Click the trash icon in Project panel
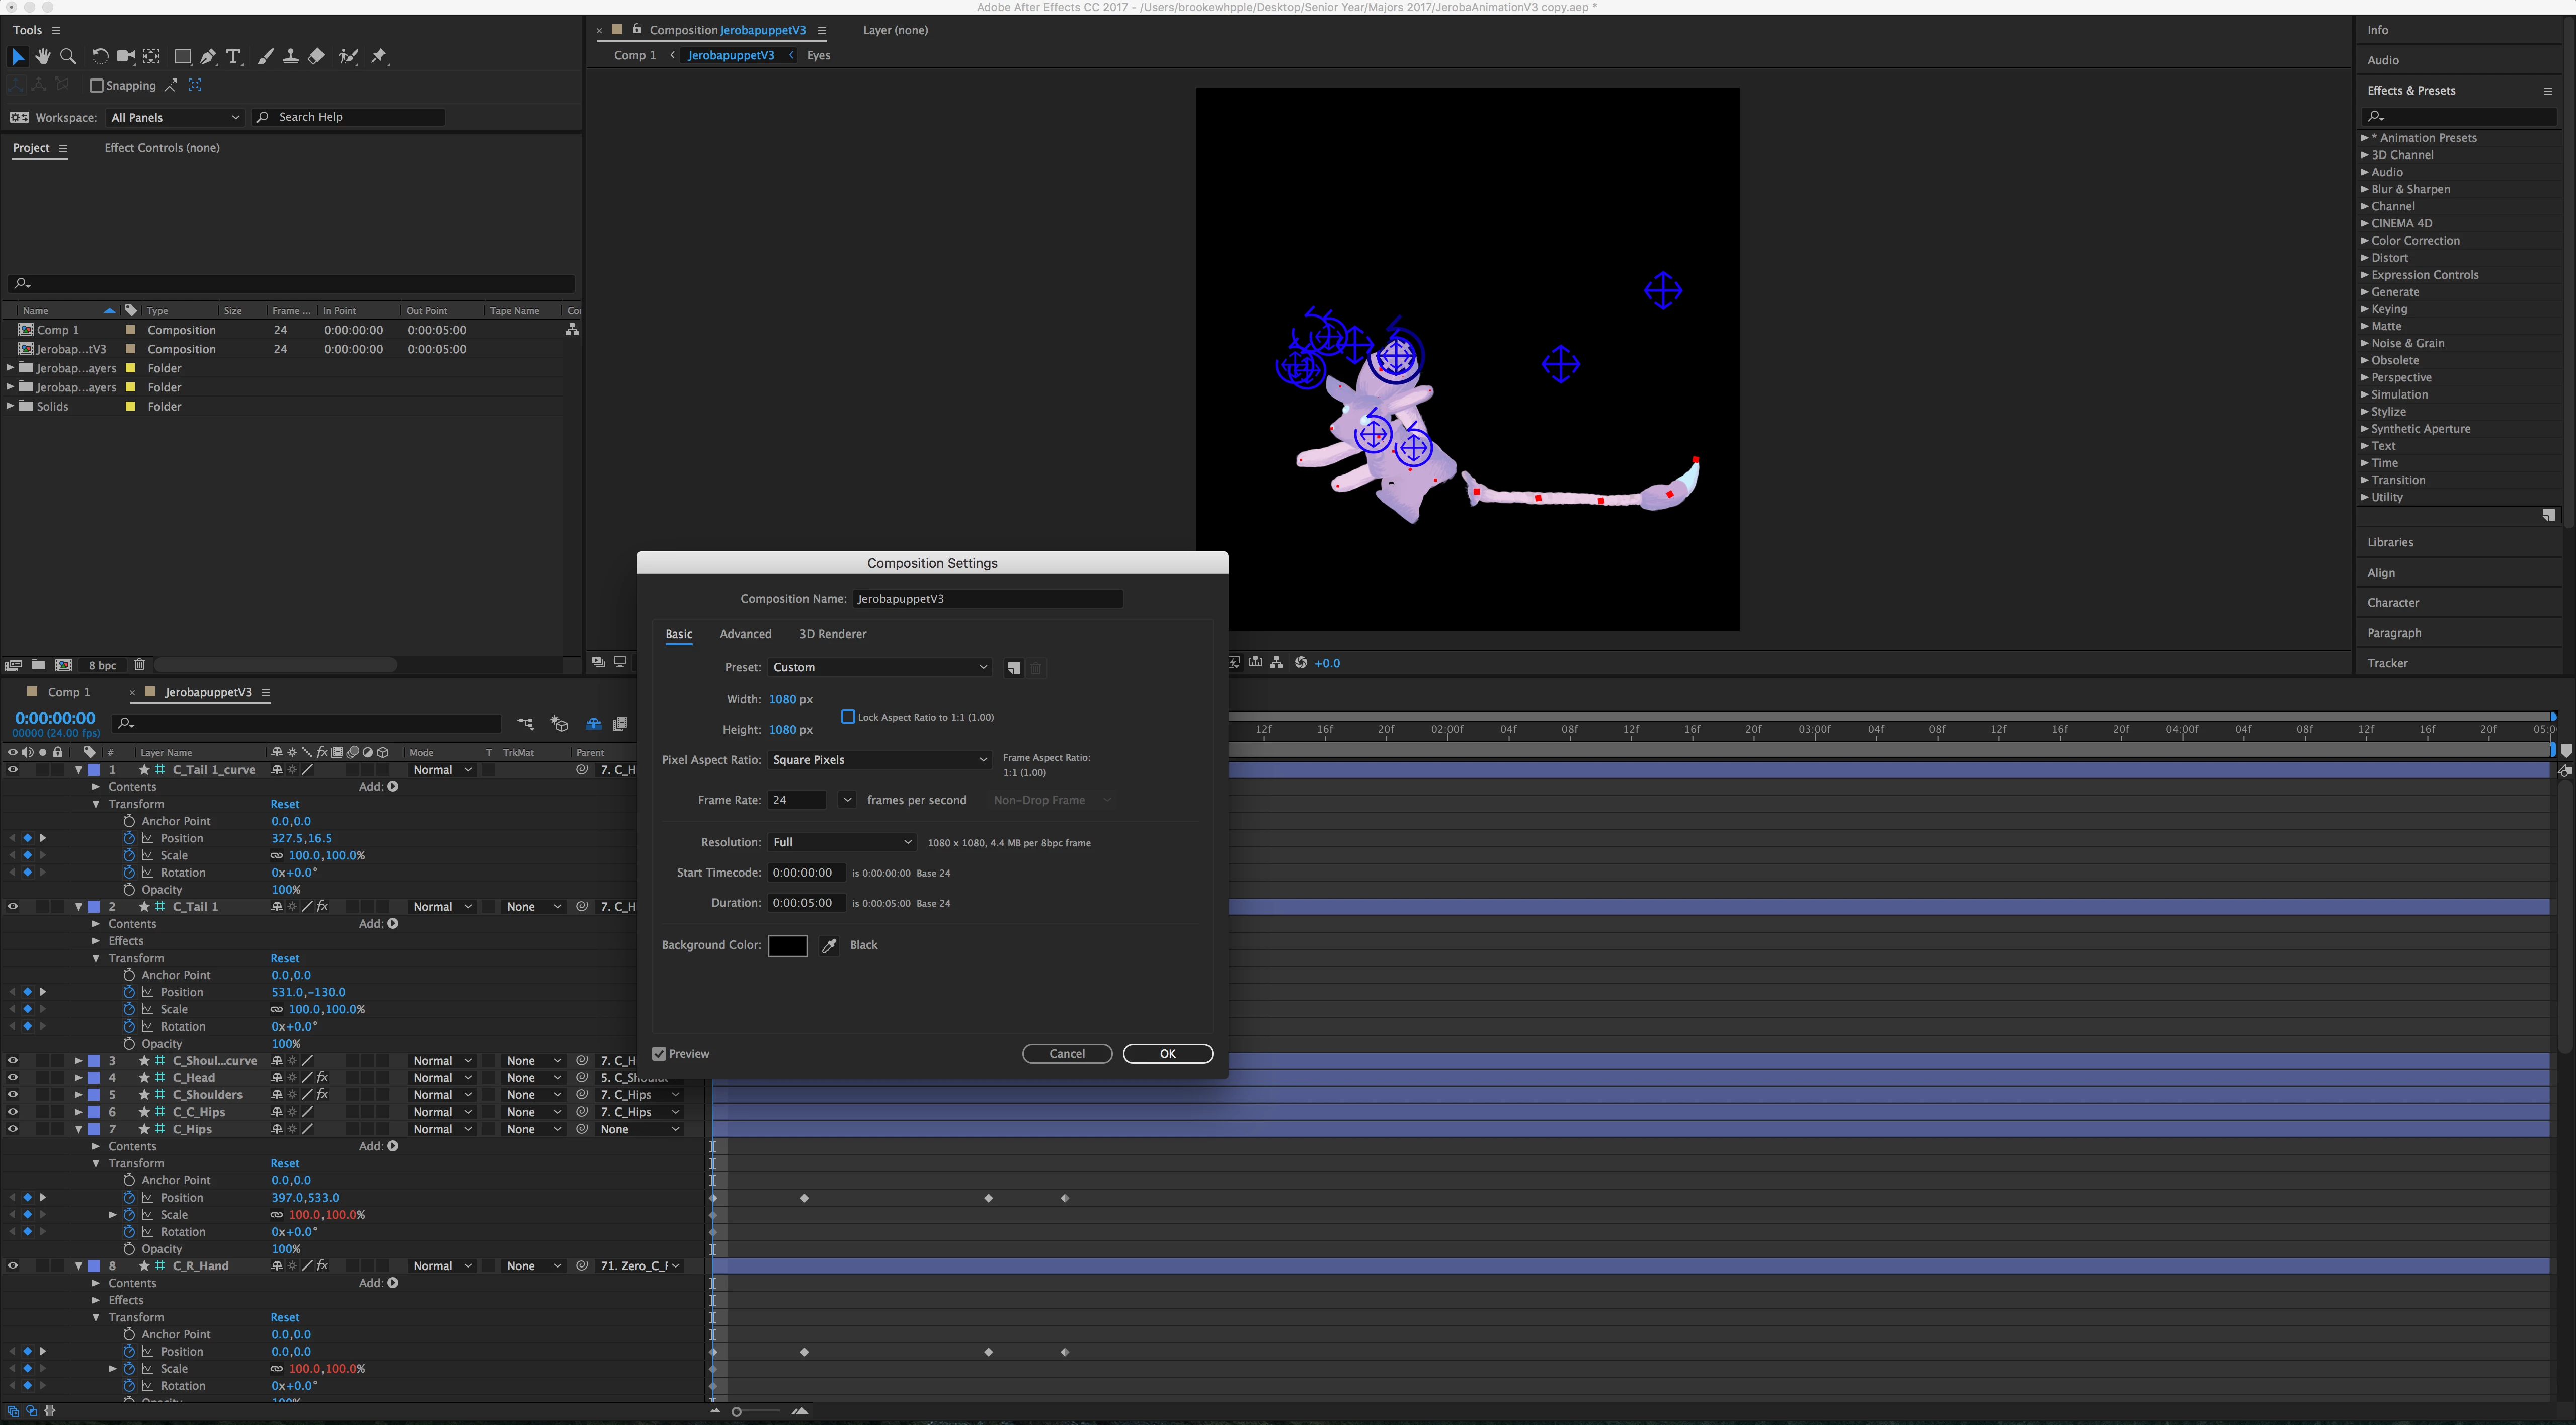This screenshot has width=2576, height=1425. coord(139,665)
